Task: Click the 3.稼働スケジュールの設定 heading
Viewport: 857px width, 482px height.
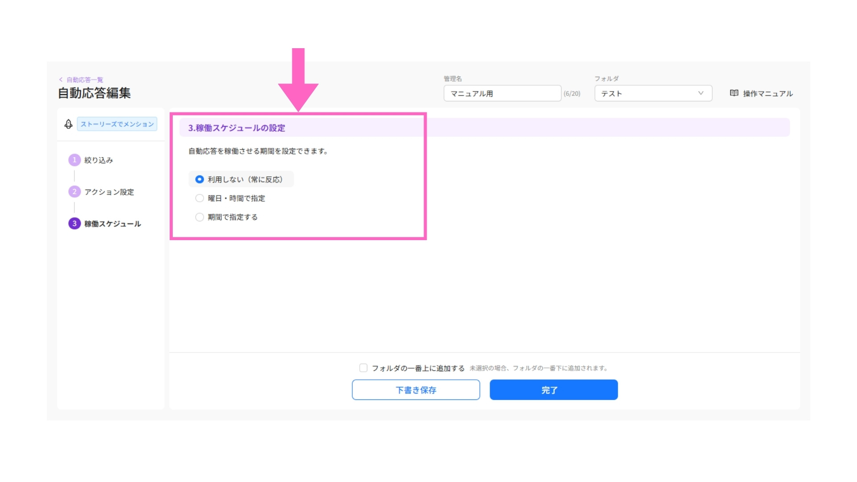Action: (x=237, y=128)
